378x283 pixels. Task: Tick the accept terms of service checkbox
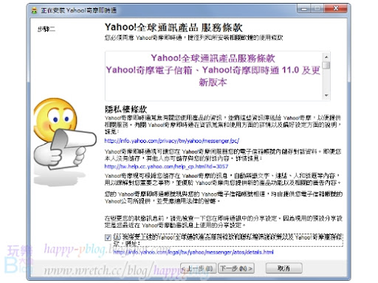pos(108,237)
